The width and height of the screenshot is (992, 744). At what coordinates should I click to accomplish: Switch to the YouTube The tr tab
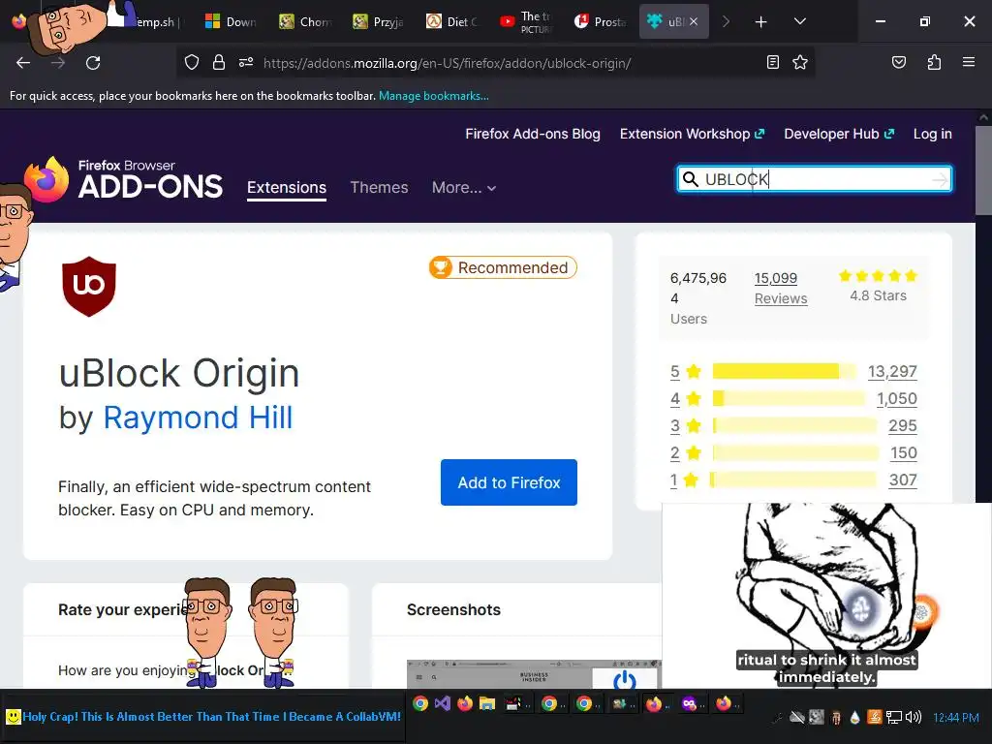(x=525, y=22)
